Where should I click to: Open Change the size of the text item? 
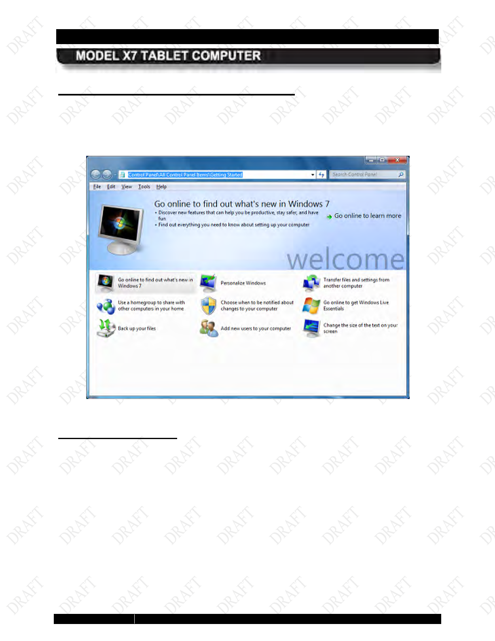pyautogui.click(x=360, y=328)
